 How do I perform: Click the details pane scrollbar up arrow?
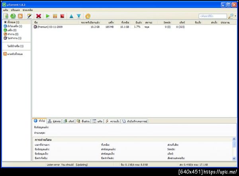(234, 139)
